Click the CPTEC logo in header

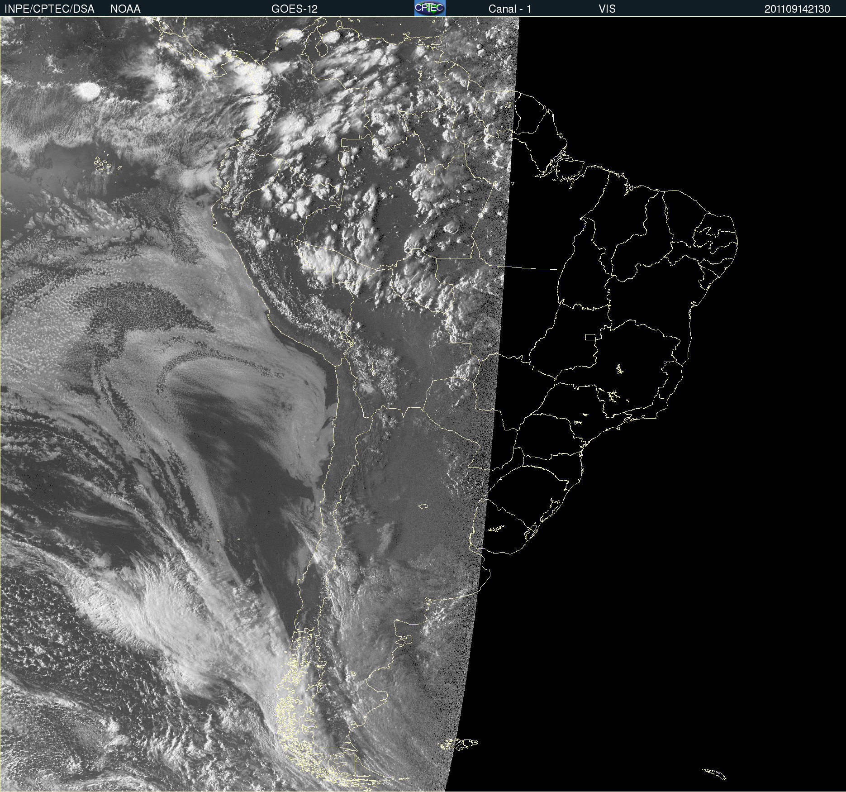(x=430, y=8)
